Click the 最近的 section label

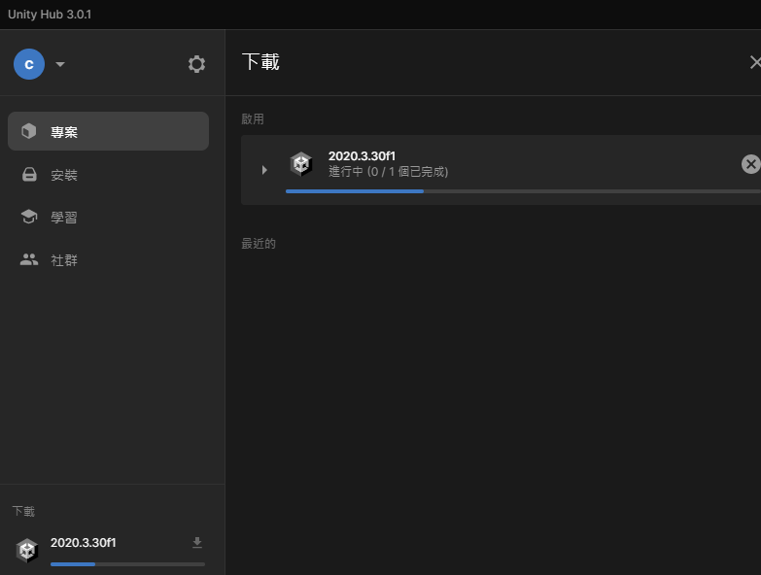[259, 244]
